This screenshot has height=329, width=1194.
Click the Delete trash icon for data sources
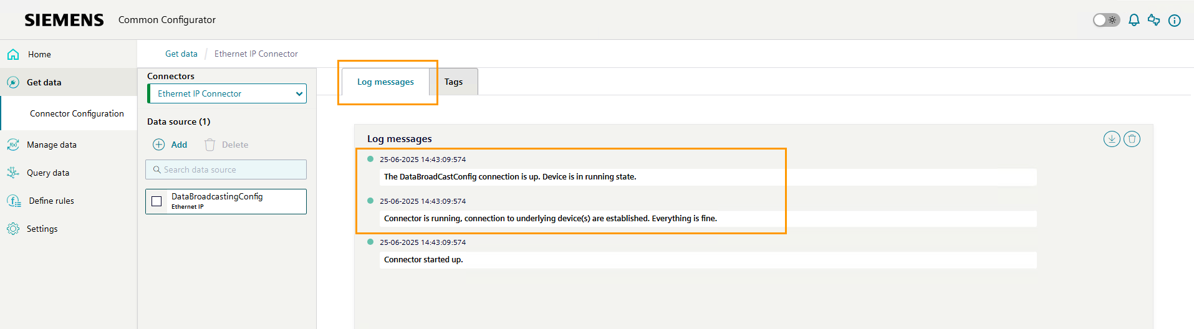[210, 145]
